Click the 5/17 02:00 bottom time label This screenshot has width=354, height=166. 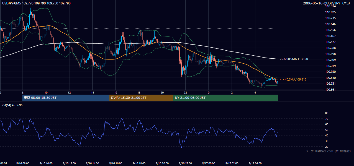click(232, 163)
